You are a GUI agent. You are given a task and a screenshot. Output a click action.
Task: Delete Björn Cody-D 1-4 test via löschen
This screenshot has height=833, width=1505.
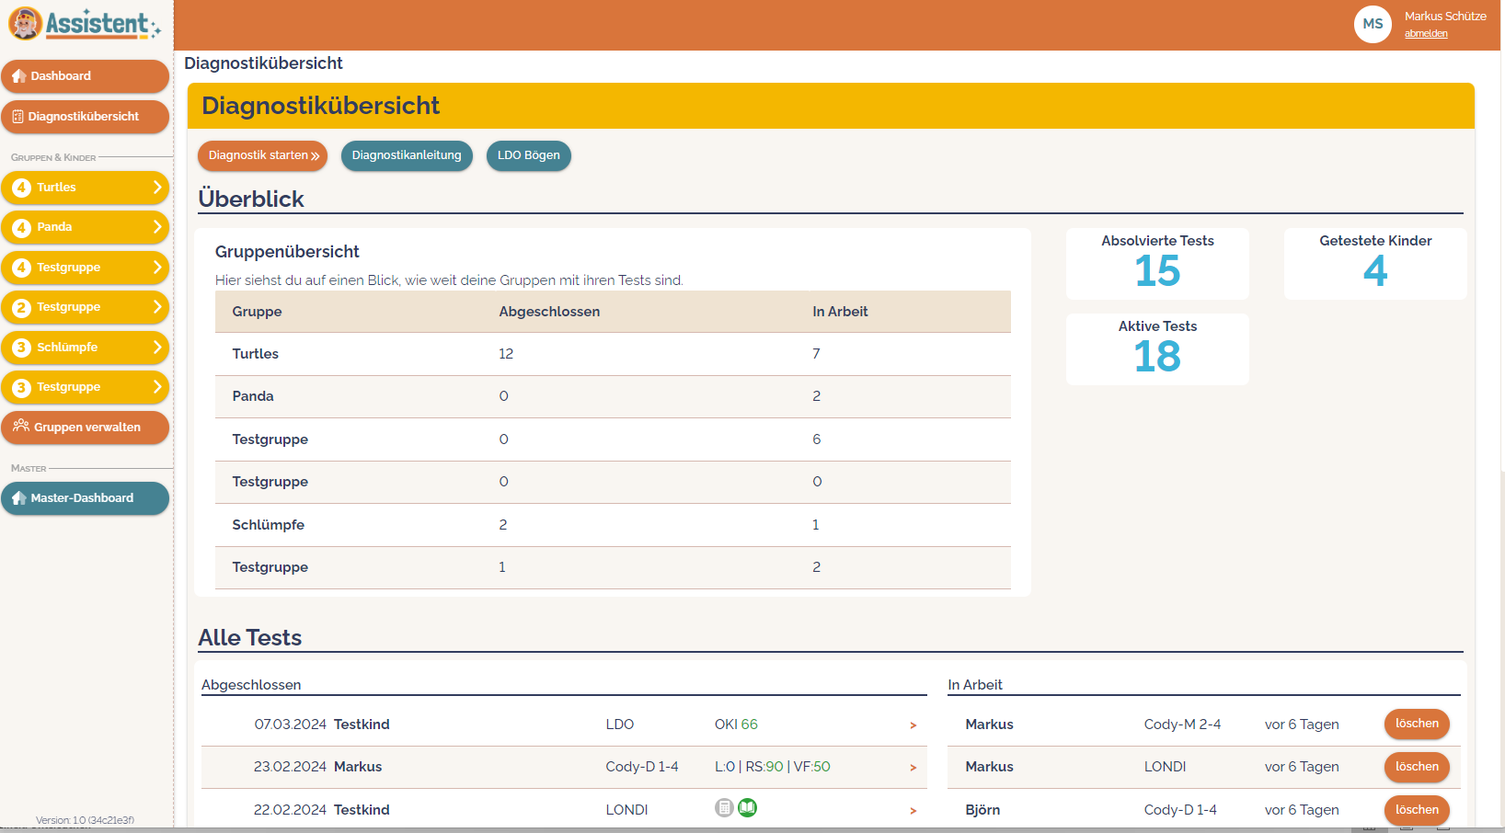(1416, 810)
